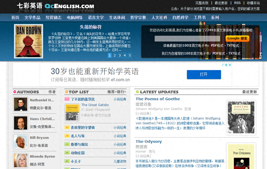The width and height of the screenshot is (267, 169).
Task: Click F. Scott Fitzgerald author link
Action: (95, 109)
